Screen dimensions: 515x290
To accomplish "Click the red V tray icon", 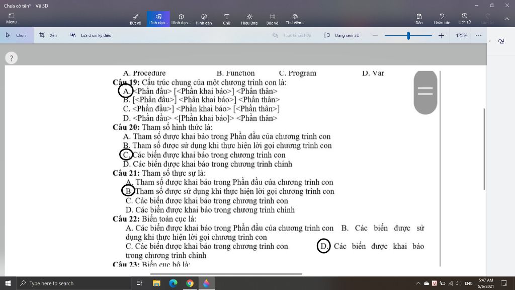I will [x=434, y=283].
